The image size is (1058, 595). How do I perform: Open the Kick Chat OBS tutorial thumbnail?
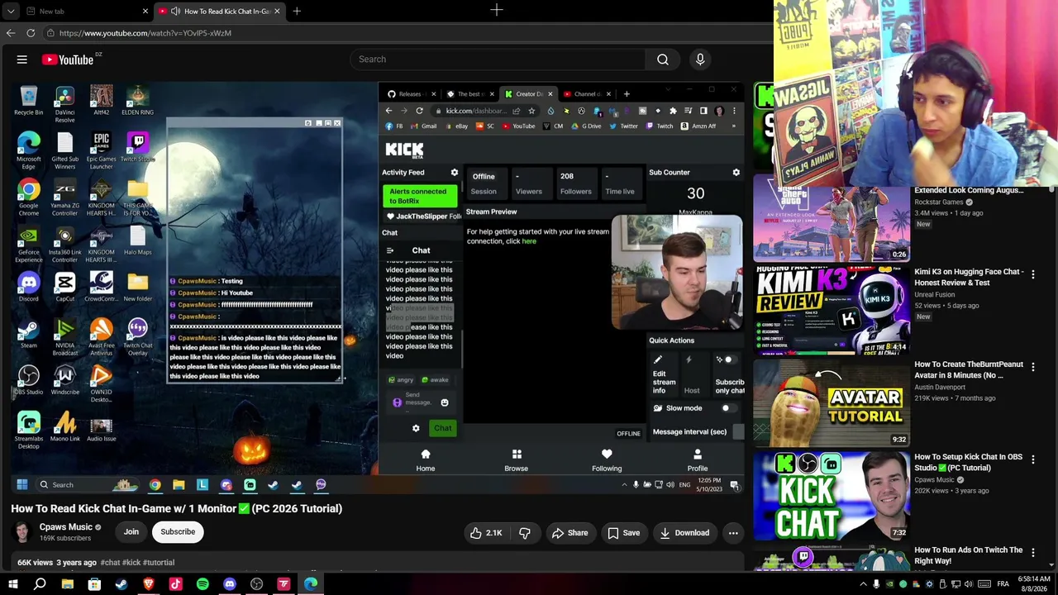pyautogui.click(x=831, y=496)
